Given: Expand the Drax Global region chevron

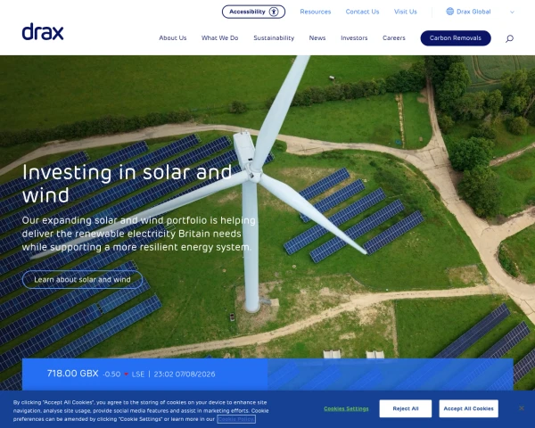Looking at the screenshot, I should (512, 12).
